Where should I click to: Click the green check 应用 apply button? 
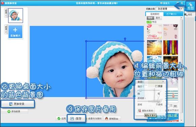[x=62, y=119]
